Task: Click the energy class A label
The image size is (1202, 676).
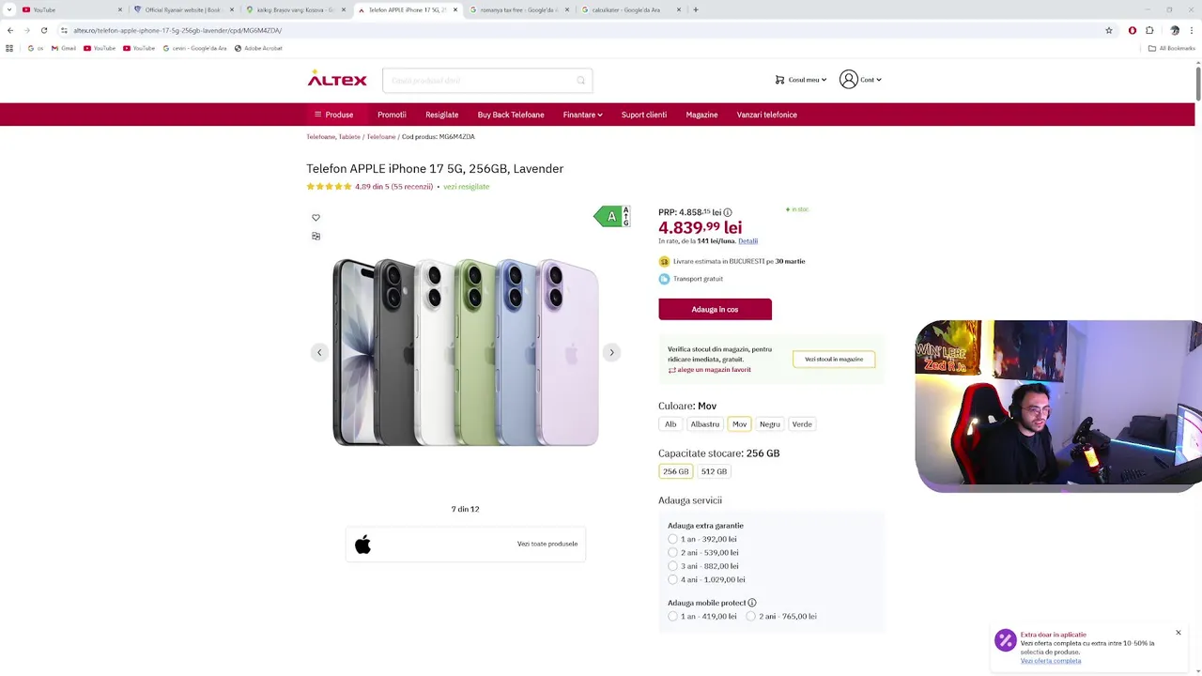Action: click(x=611, y=217)
